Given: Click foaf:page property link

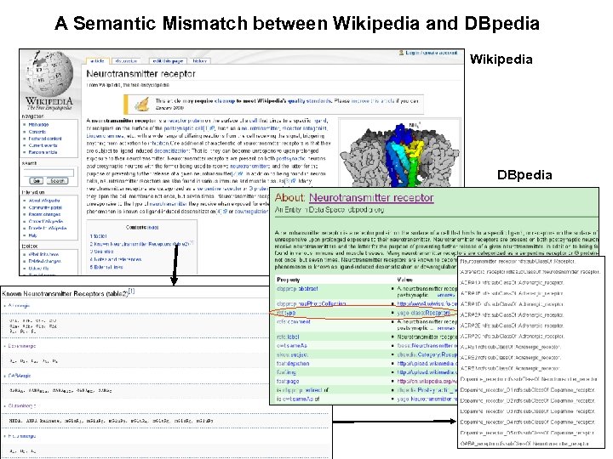Looking at the screenshot, I should 288,382.
